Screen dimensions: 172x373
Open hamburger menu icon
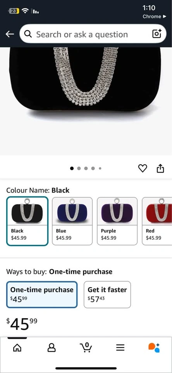(x=120, y=348)
